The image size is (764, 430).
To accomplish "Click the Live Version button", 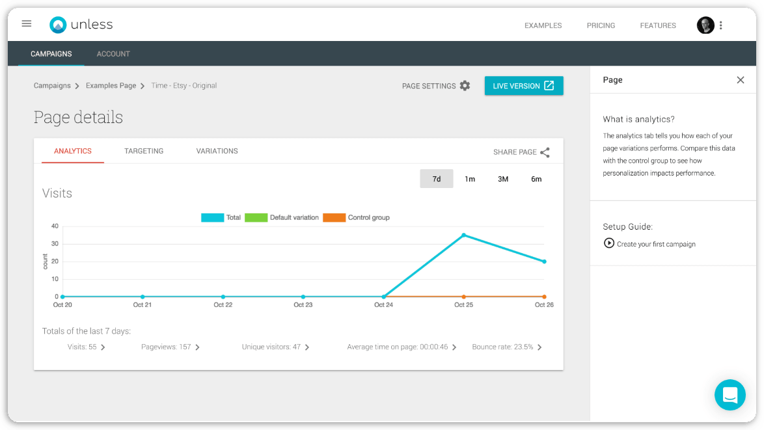I will point(523,86).
